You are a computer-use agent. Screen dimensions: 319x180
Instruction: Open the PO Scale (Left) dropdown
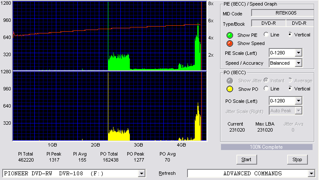pos(298,101)
